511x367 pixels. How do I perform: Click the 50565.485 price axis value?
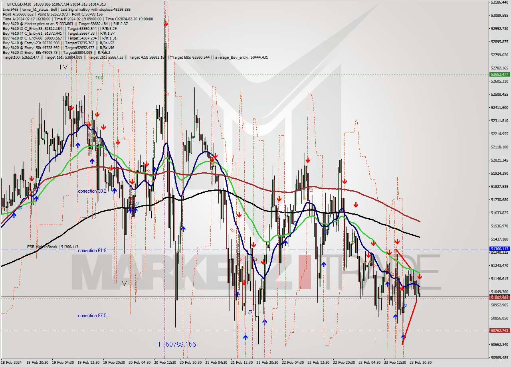[x=499, y=358]
